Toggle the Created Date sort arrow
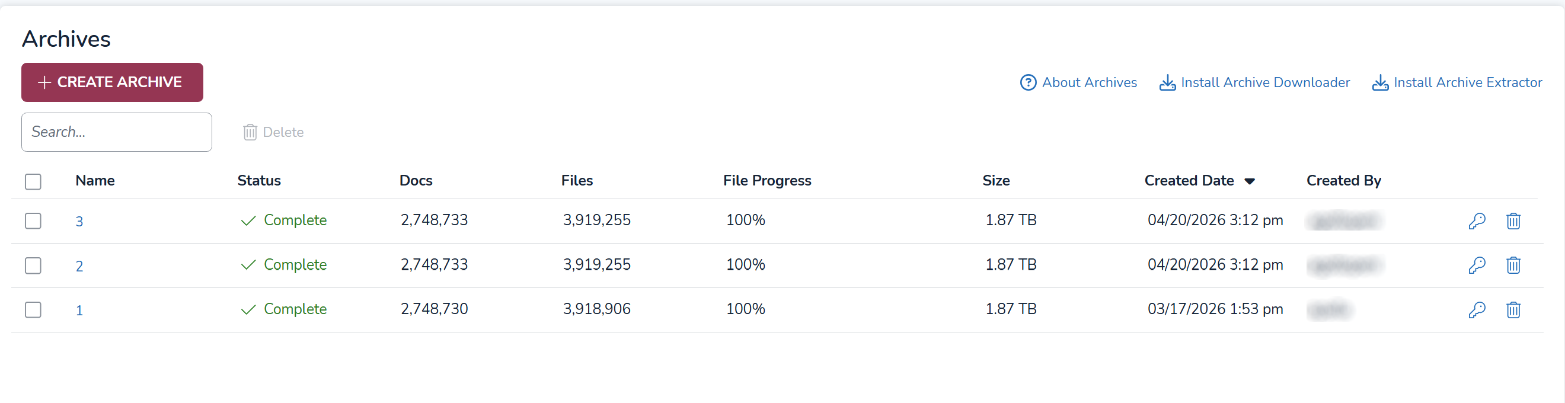1565x403 pixels. (1250, 181)
